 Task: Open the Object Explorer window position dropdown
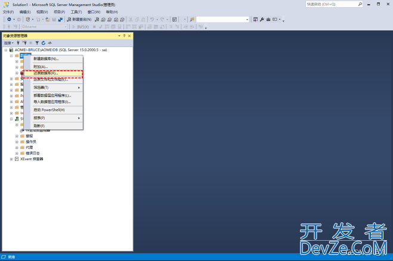click(x=119, y=36)
